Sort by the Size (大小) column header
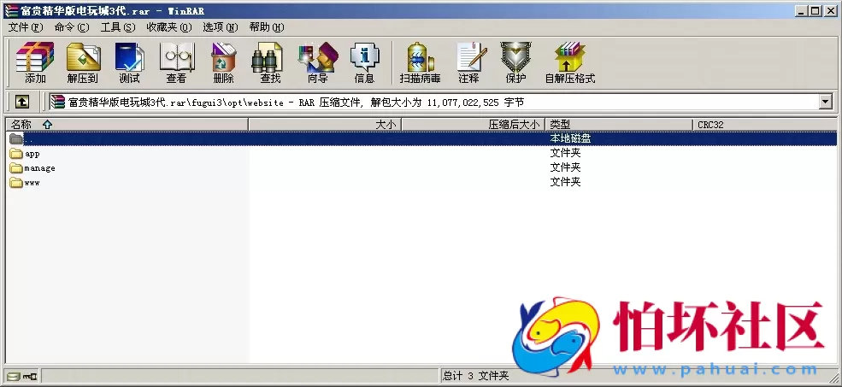Image resolution: width=842 pixels, height=387 pixels. point(326,125)
